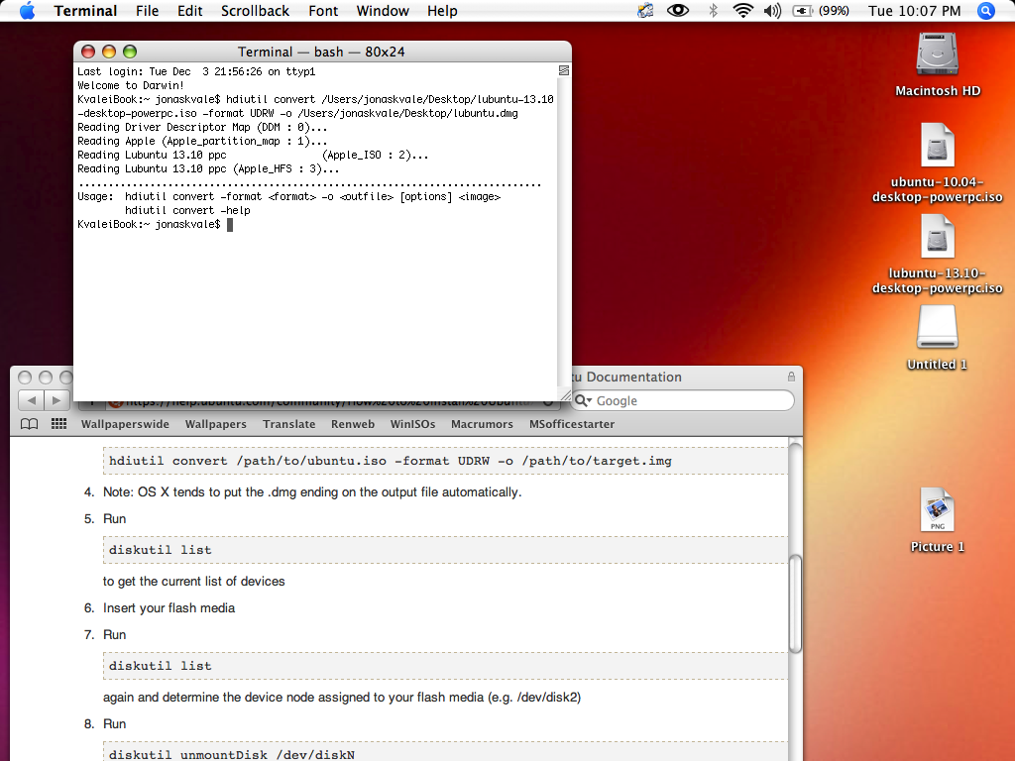
Task: Close the Terminal window with red button
Action: (x=88, y=52)
